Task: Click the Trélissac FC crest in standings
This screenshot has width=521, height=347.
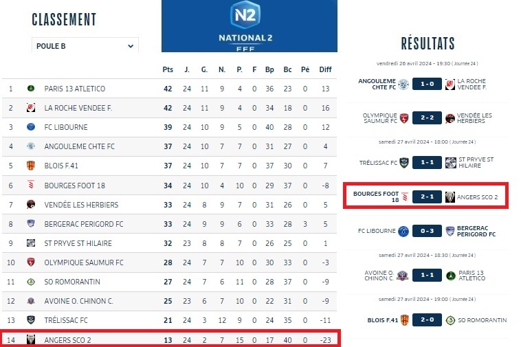Action: [x=31, y=320]
